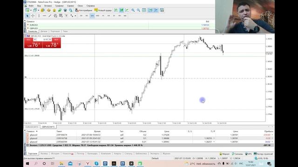Close the 1.38688 gbpusd sell position

coord(272,138)
